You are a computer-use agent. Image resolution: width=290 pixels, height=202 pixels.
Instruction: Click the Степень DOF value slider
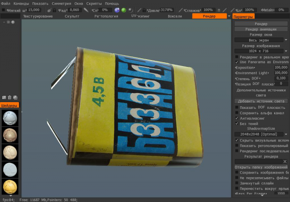pos(281,78)
